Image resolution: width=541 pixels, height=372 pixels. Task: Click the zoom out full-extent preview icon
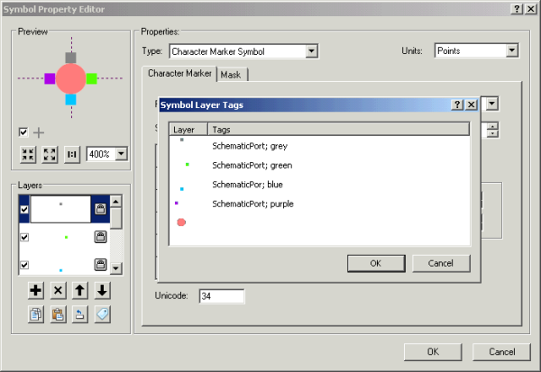point(50,154)
